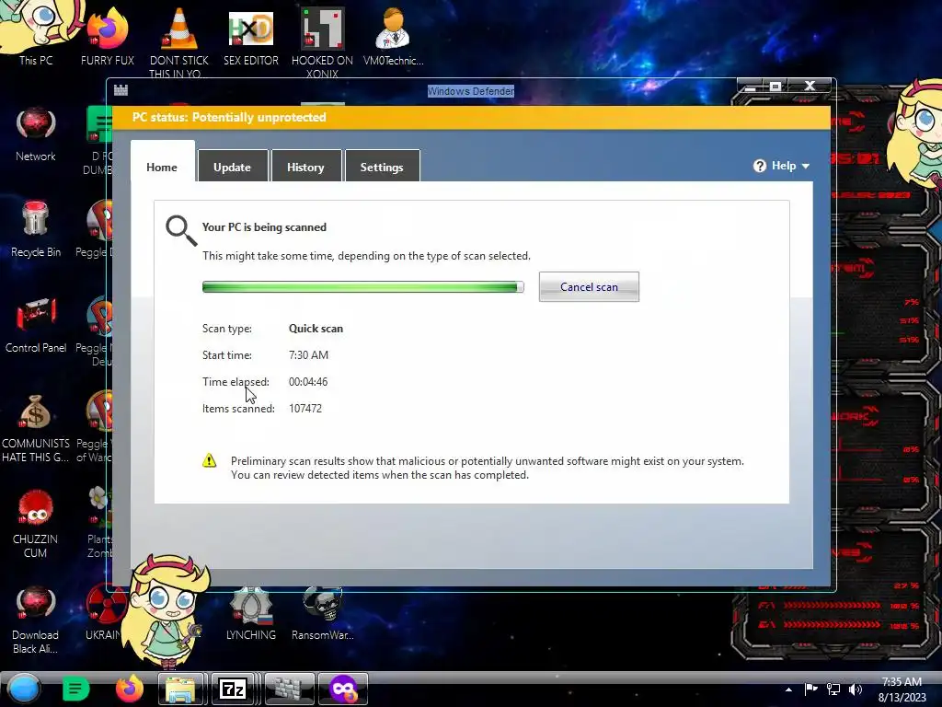Open the Firefox desktop shortcut labeled FURRY FUX
Screen dimensions: 942x707
pos(108,36)
